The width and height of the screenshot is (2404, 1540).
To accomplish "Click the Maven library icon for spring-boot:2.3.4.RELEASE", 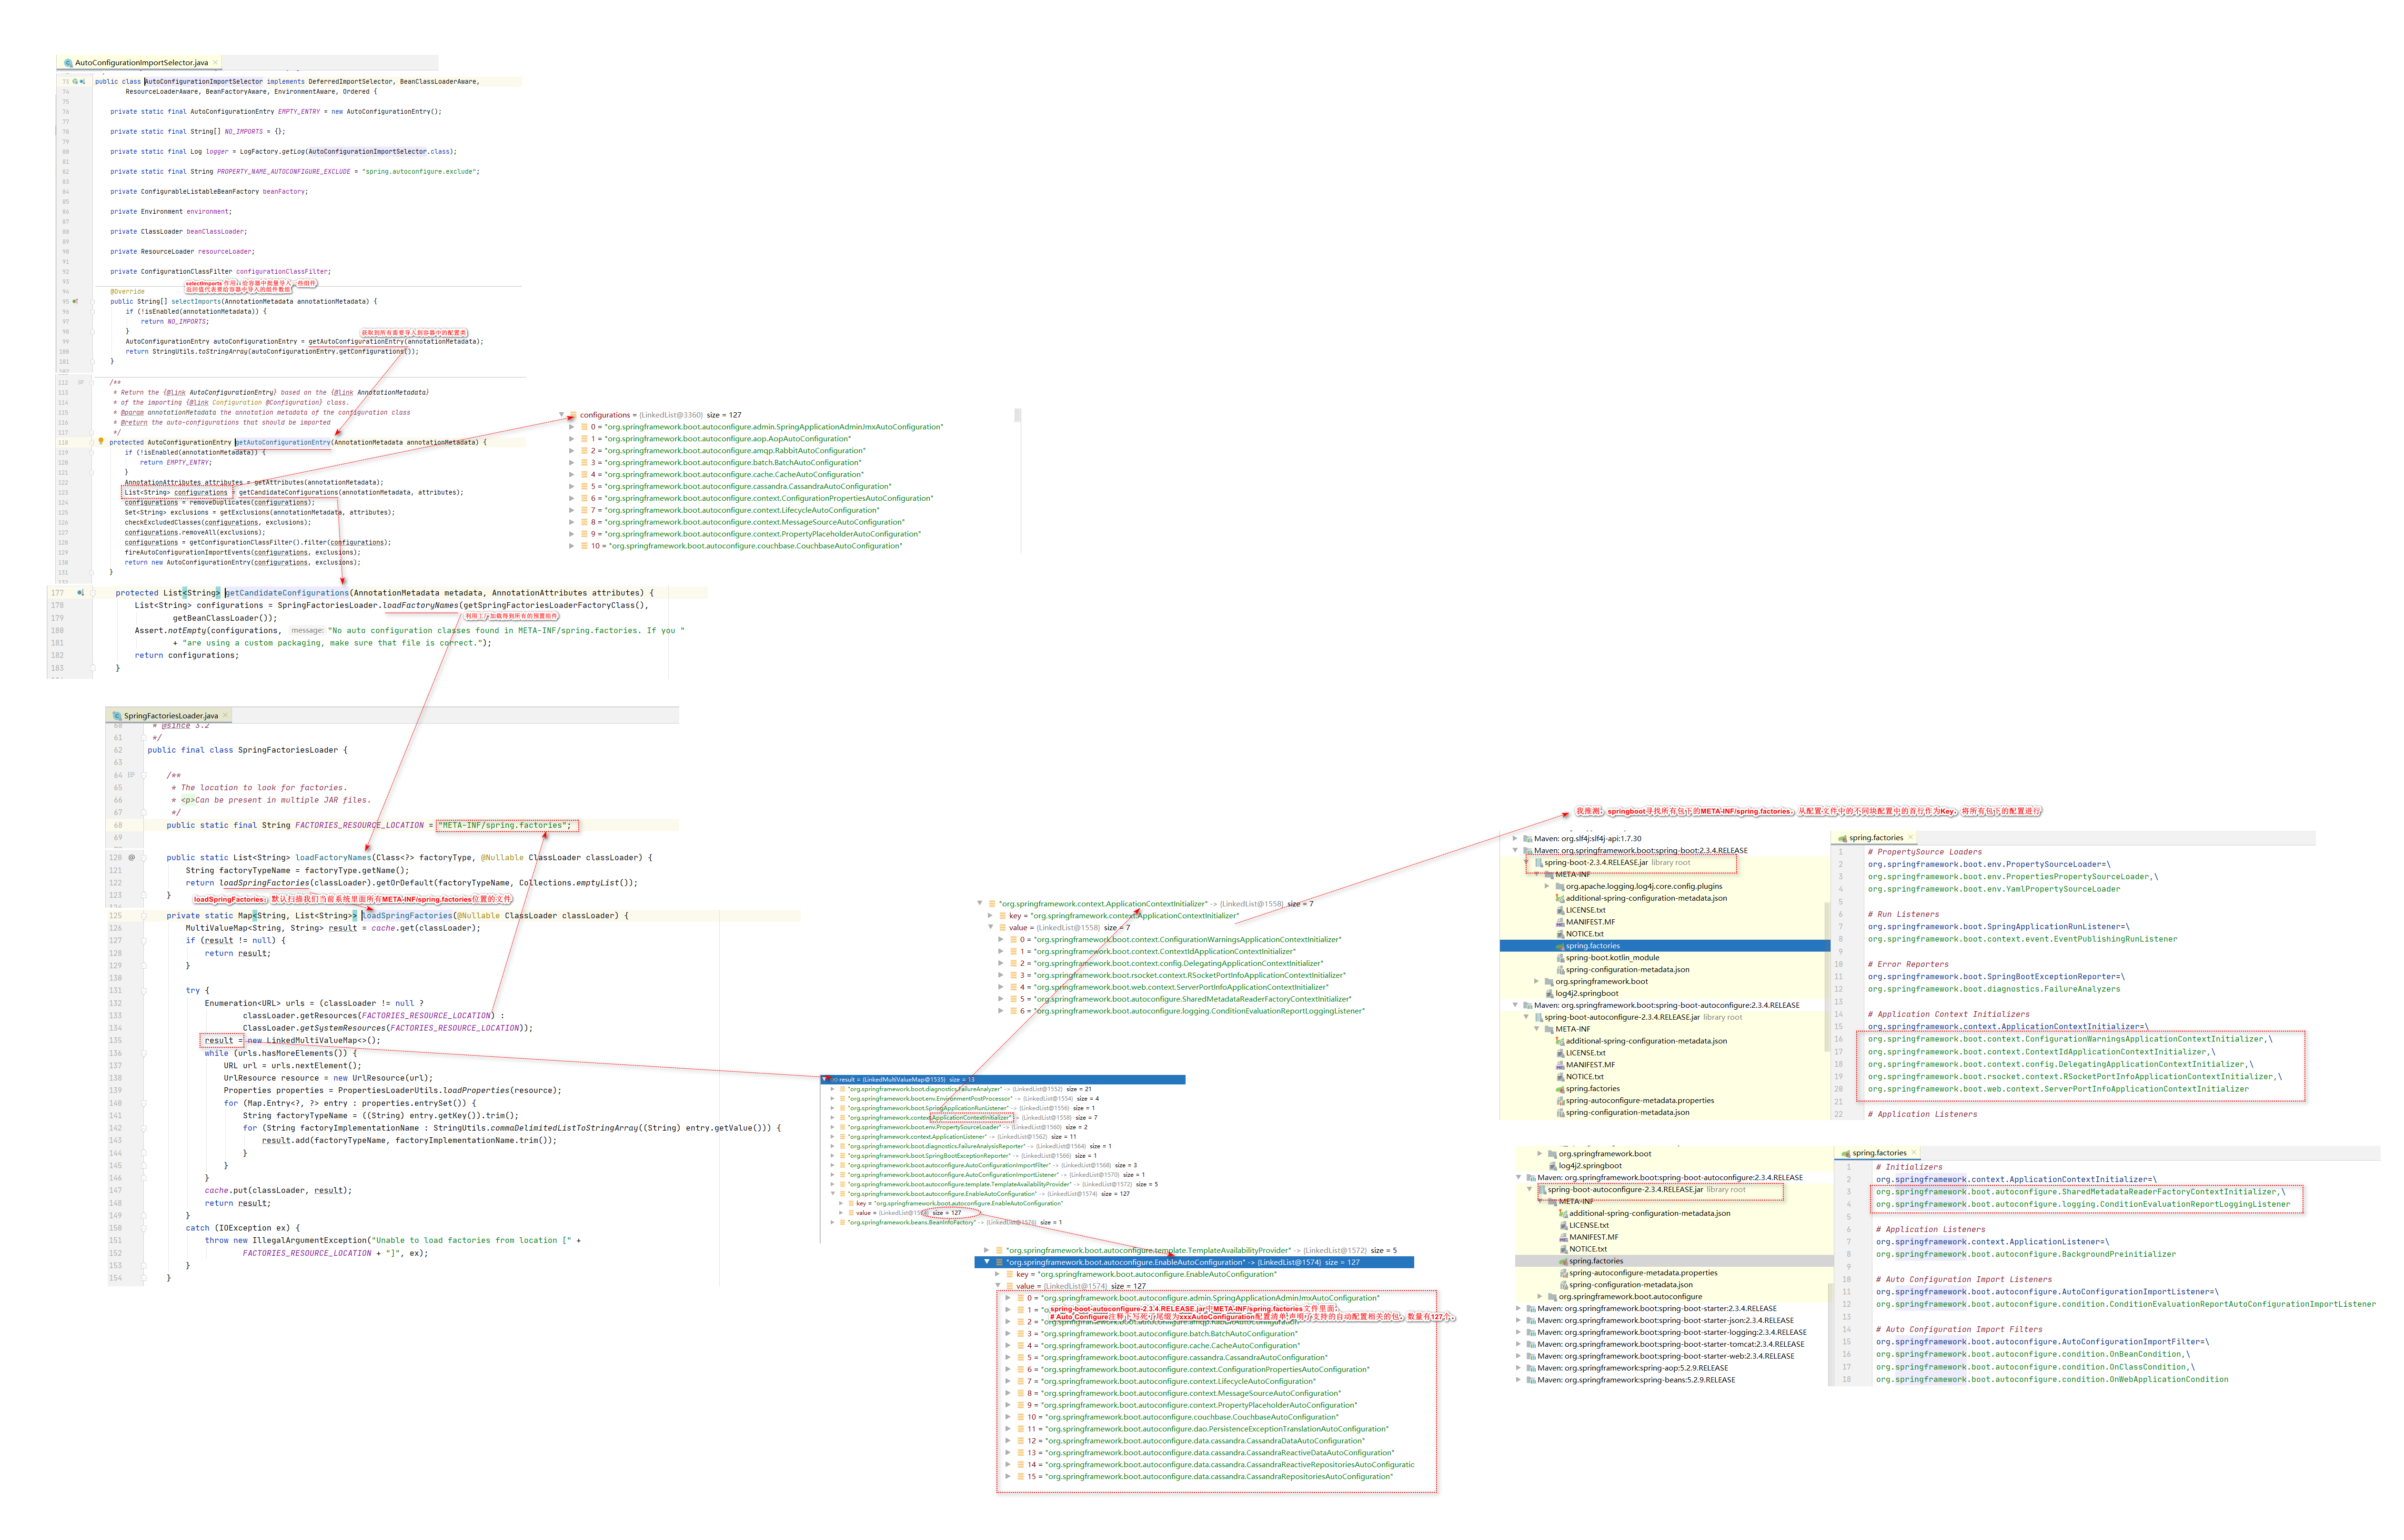I will [x=1527, y=851].
